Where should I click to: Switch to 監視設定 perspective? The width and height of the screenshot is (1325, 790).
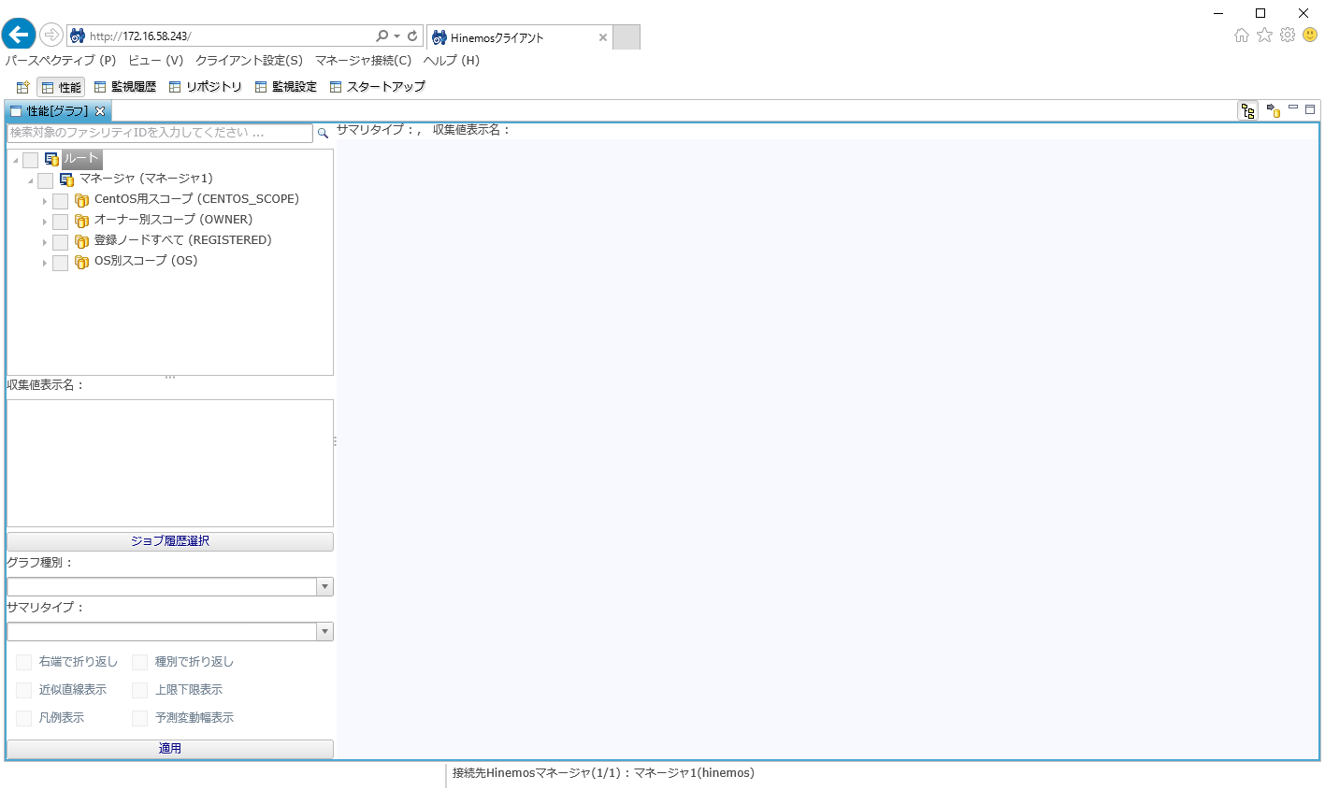[286, 87]
